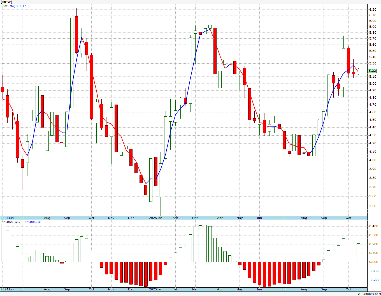Viewport: 381px width, 296px height.
Task: Click 2024Jun on the MACD panel time axis
Action: (7, 289)
